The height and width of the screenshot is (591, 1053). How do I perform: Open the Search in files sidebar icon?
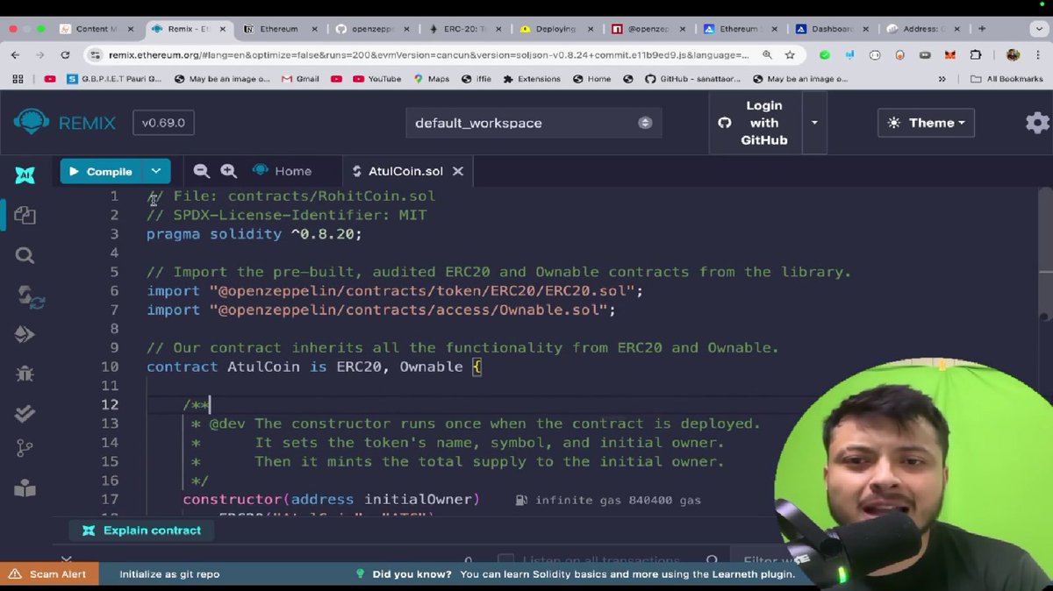tap(25, 255)
